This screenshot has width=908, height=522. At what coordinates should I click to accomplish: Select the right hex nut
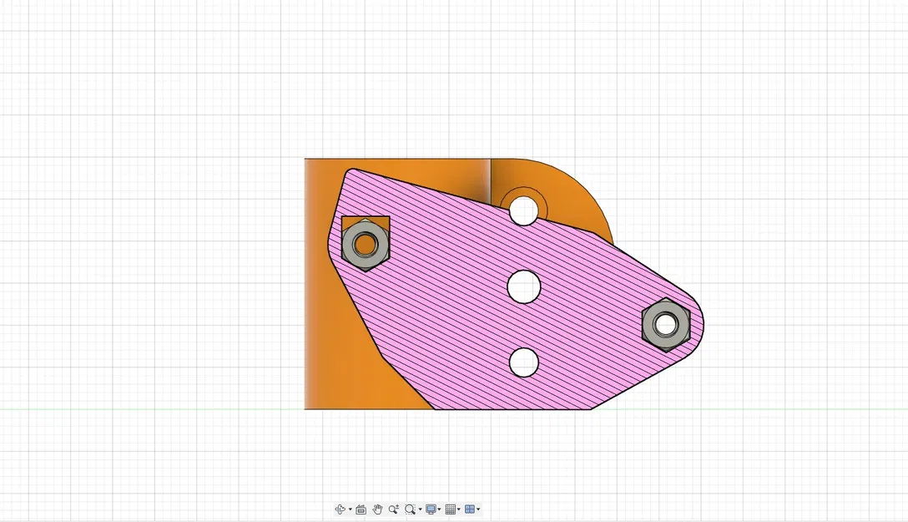click(x=666, y=324)
